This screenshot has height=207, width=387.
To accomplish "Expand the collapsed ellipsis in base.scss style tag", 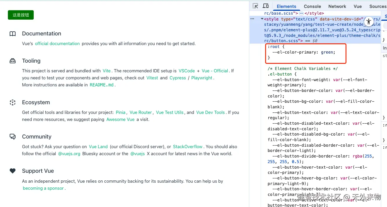I will [x=301, y=13].
